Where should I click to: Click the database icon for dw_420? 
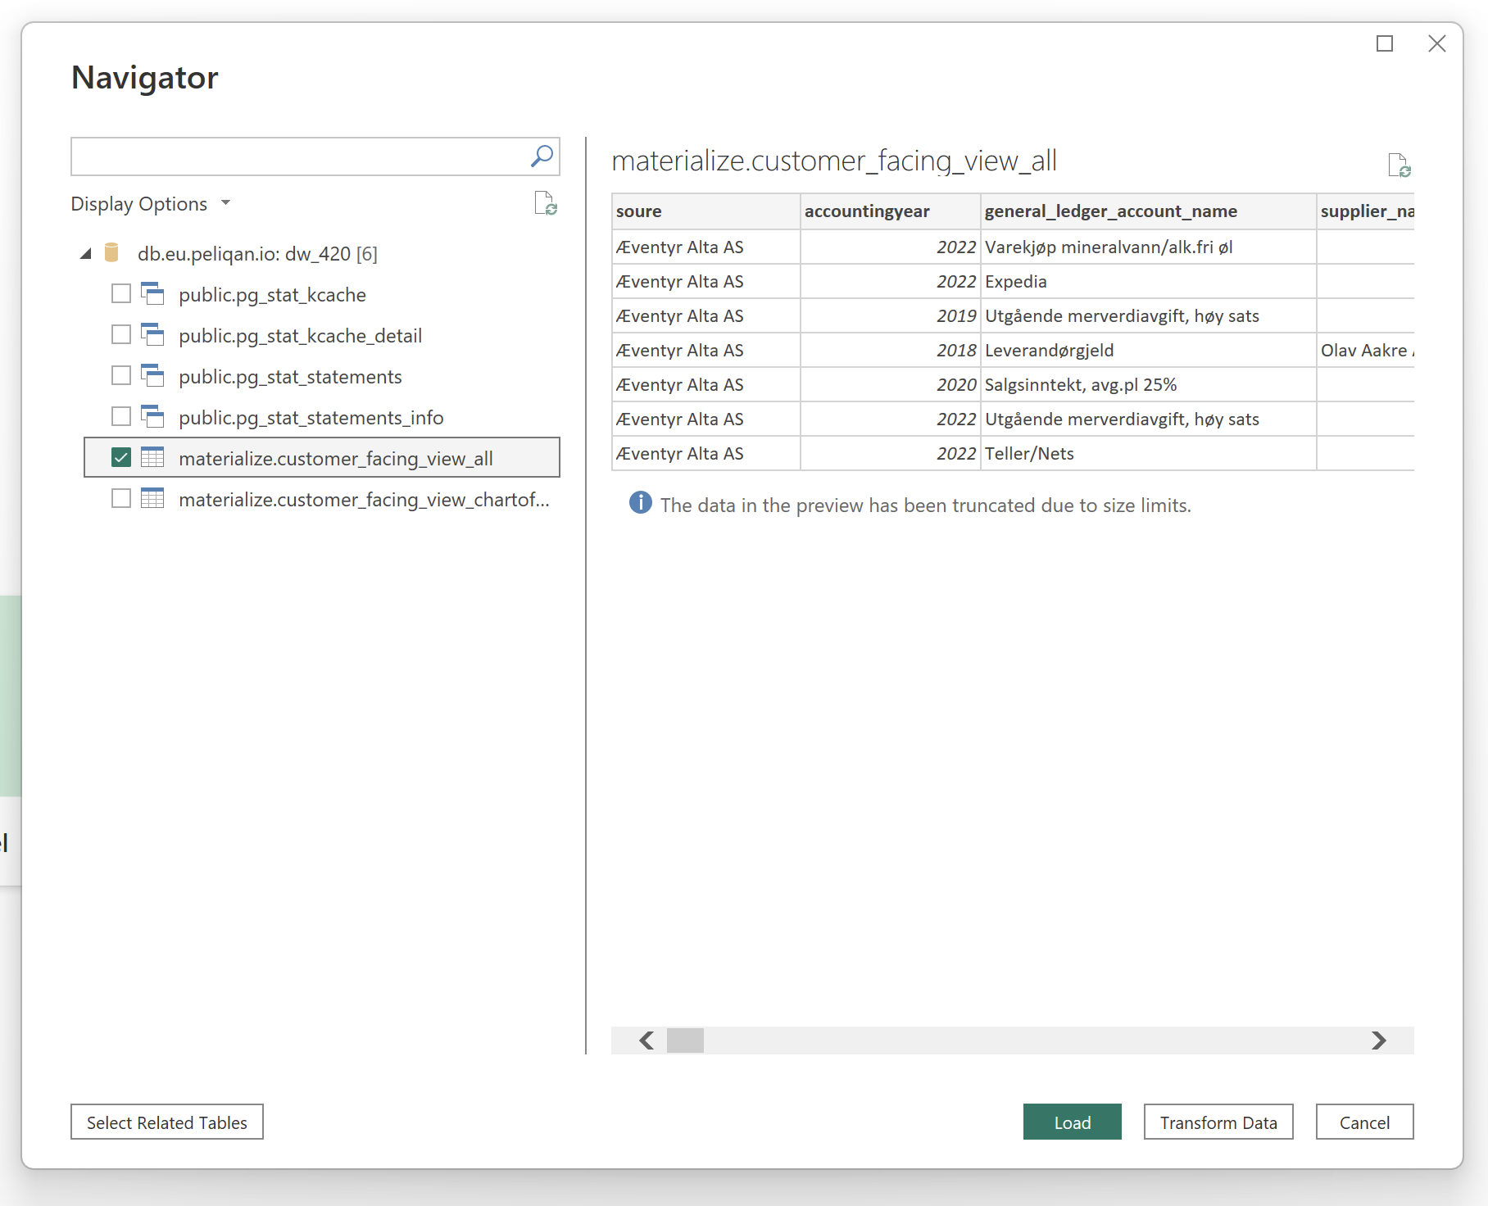[112, 253]
